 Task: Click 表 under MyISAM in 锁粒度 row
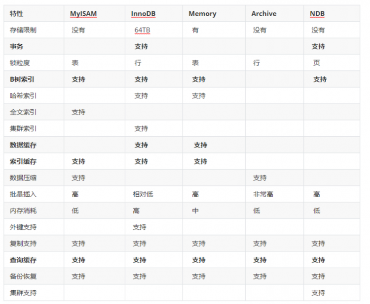(x=75, y=63)
